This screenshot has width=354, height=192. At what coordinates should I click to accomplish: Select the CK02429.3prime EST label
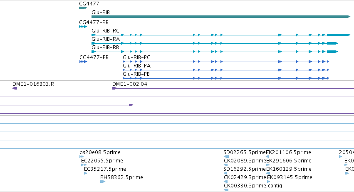tap(245, 177)
